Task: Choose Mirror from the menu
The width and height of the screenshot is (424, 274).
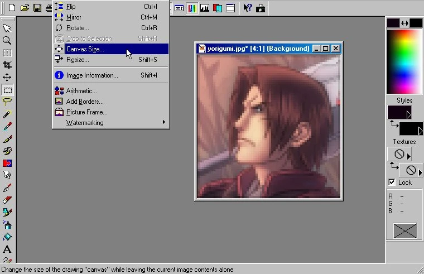Action: pos(111,17)
